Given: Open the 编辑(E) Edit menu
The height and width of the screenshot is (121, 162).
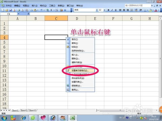Looking at the screenshot, I should (17, 5).
